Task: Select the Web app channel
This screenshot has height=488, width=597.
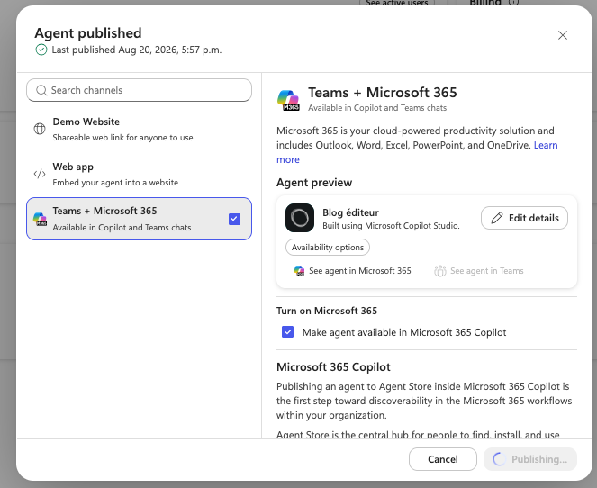Action: point(139,175)
